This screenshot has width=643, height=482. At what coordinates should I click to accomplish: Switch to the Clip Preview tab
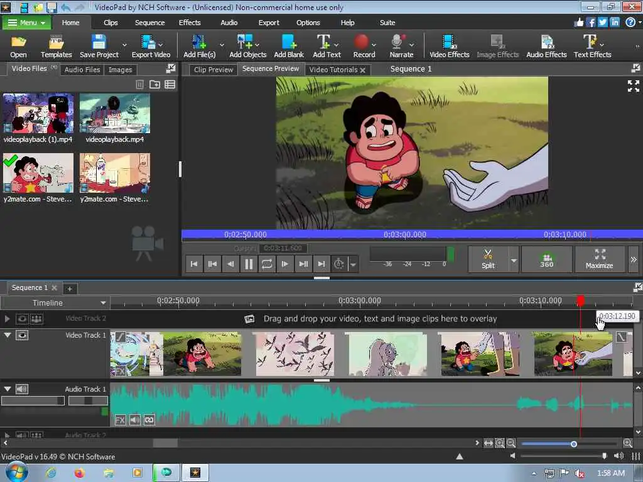tap(213, 70)
